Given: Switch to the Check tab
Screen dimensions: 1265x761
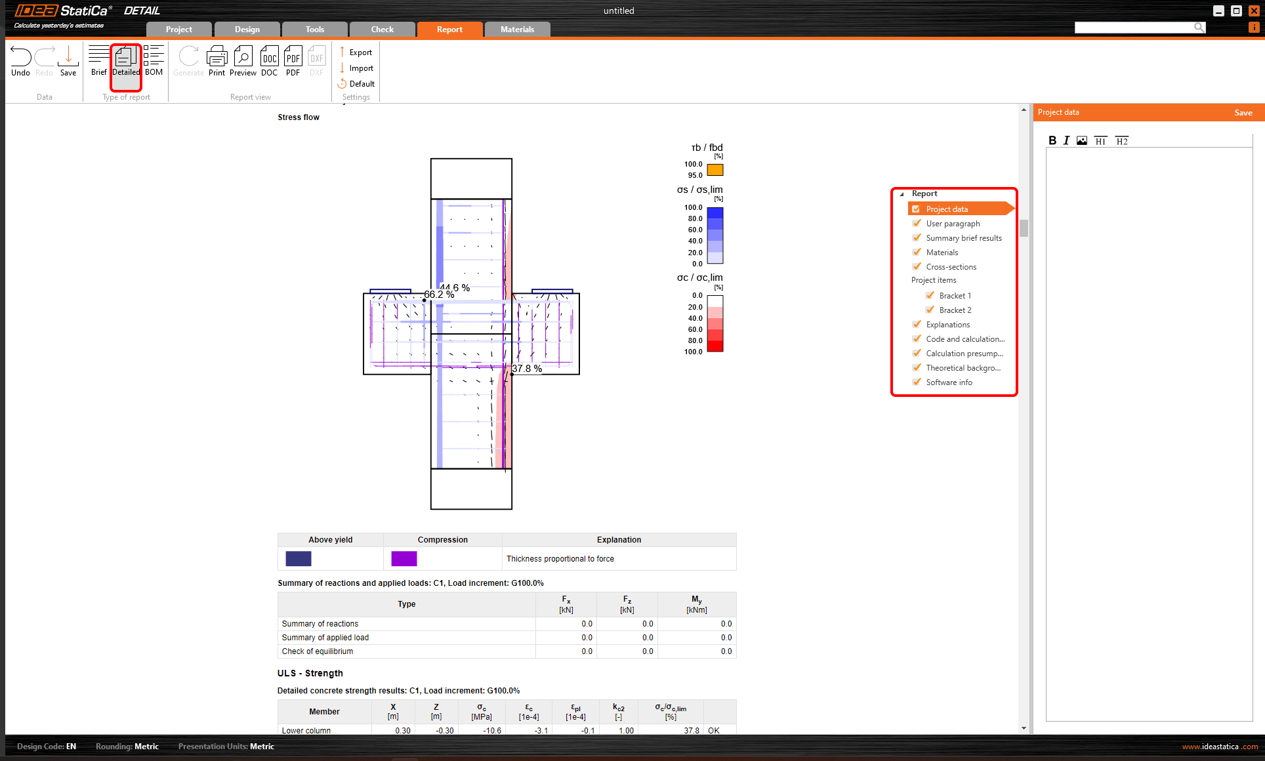Looking at the screenshot, I should [x=382, y=30].
